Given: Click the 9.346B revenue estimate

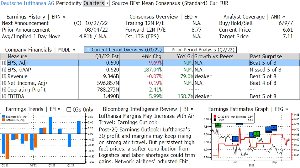Looking at the screenshot, I should 111,76.
